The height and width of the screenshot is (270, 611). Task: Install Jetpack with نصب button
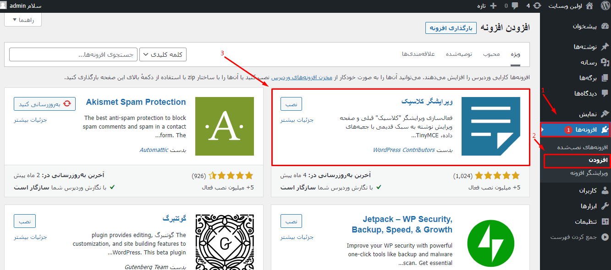tap(291, 221)
